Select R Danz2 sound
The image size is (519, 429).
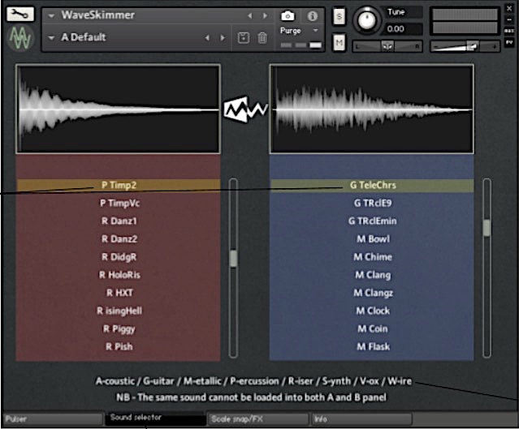[x=119, y=239]
